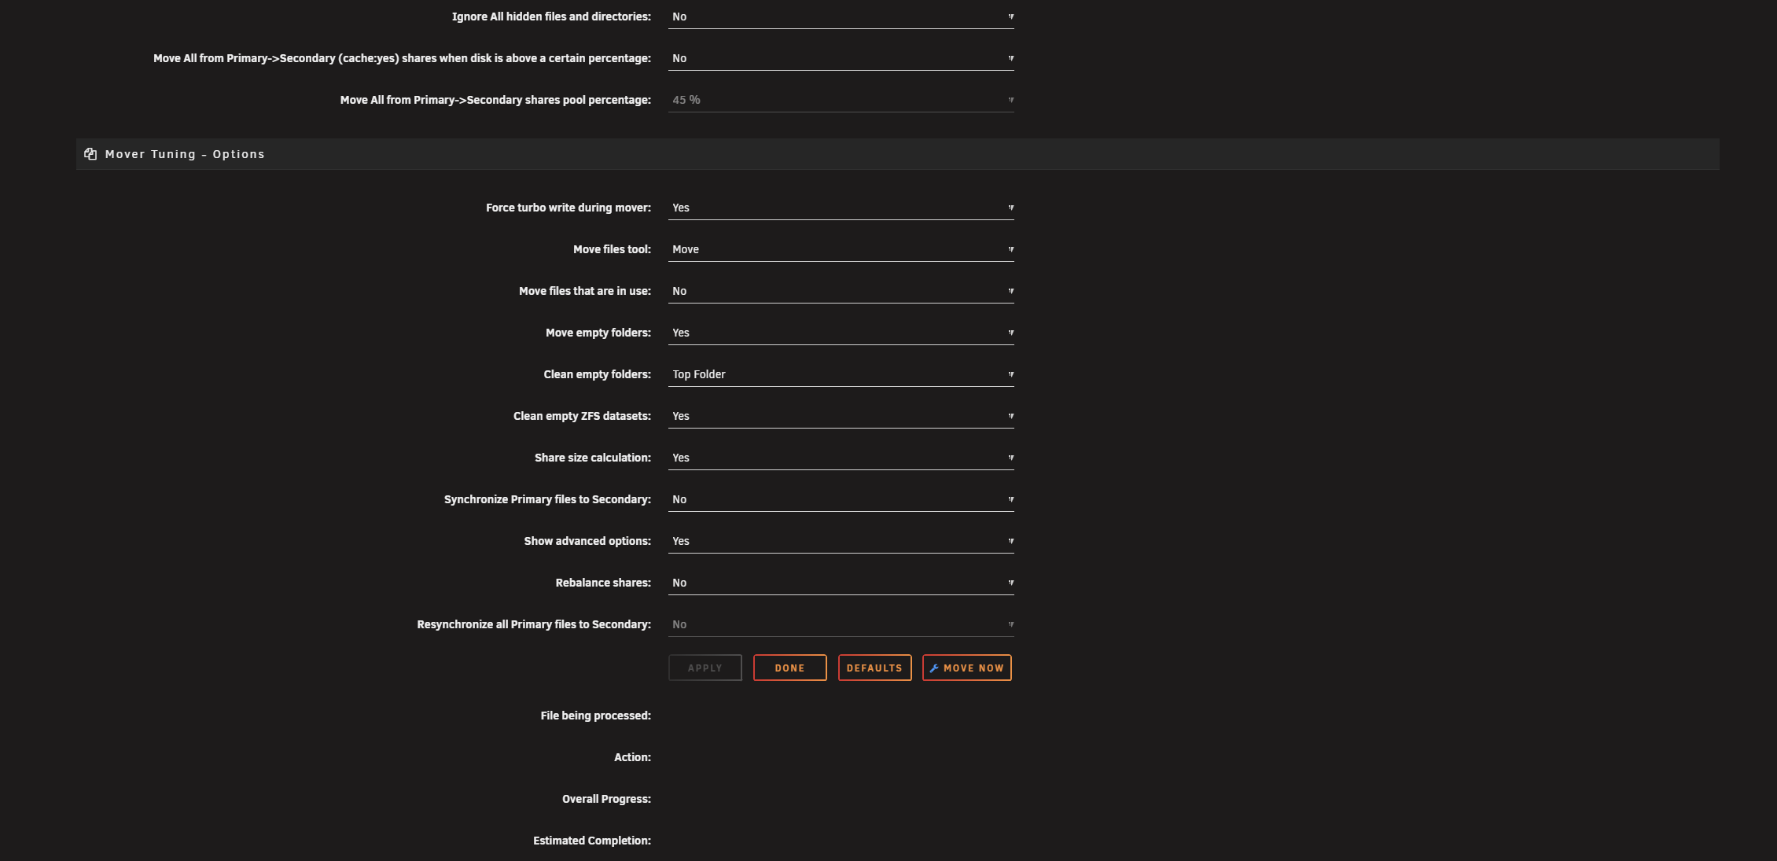Open the Move files tool dropdown
This screenshot has width=1777, height=861.
point(841,249)
